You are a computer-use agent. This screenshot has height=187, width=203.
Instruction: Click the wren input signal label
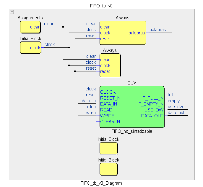91,113
